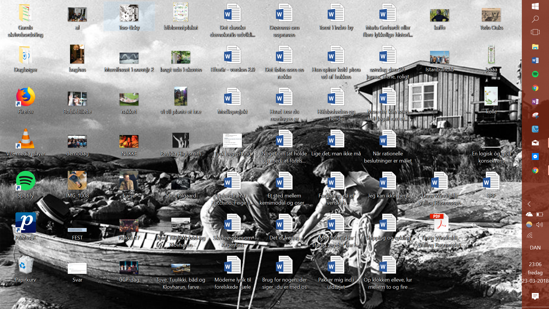Open OneNote from the taskbar
Image resolution: width=549 pixels, height=309 pixels.
[535, 102]
